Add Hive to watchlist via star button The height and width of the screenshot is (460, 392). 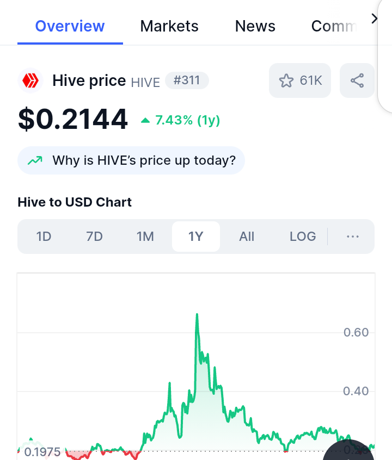coord(300,80)
